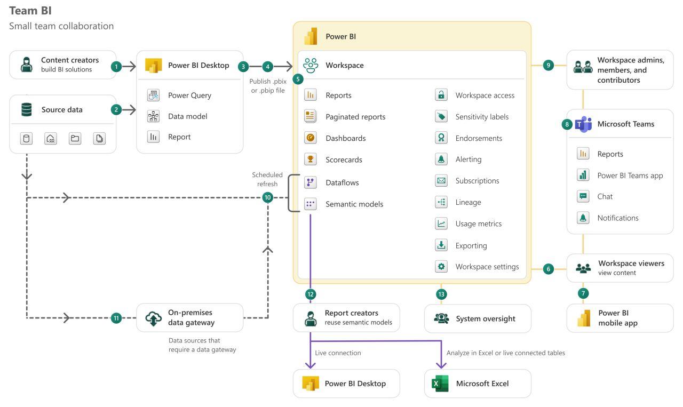Click the Subscriptions envelope icon
Screen dimensions: 683x407
441,181
